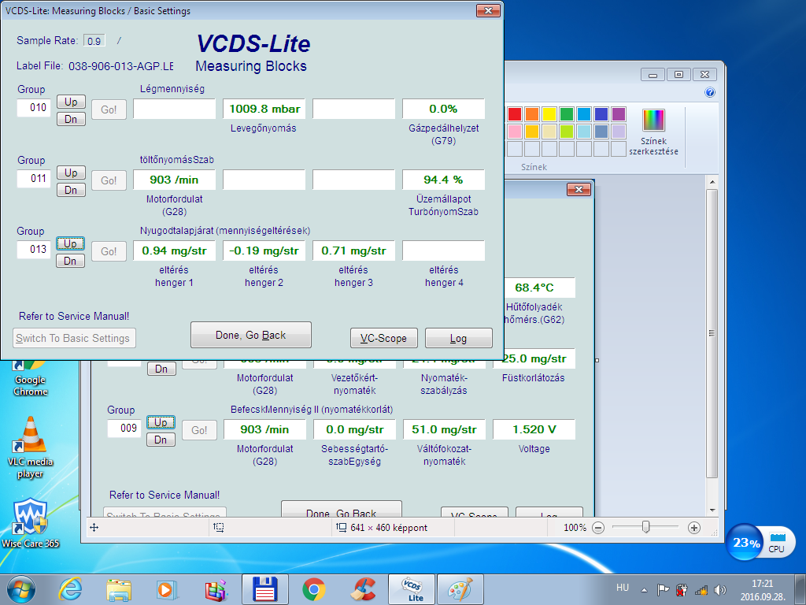Click the Action Center flag tray icon

tap(663, 590)
